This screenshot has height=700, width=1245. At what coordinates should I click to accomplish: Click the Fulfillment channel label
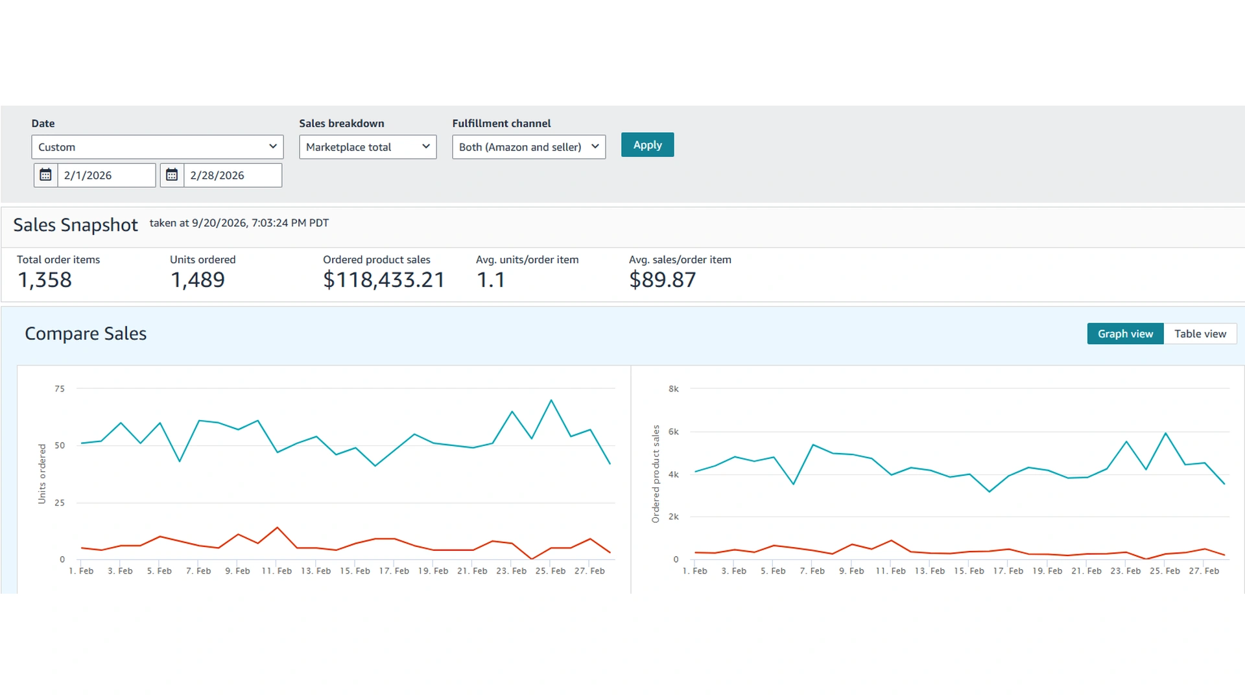[501, 123]
